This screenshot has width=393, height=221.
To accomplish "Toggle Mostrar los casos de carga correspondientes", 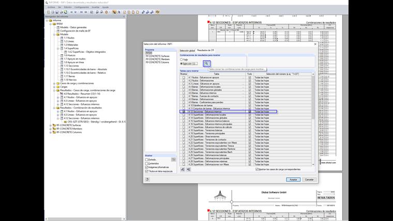I will (x=257, y=169).
